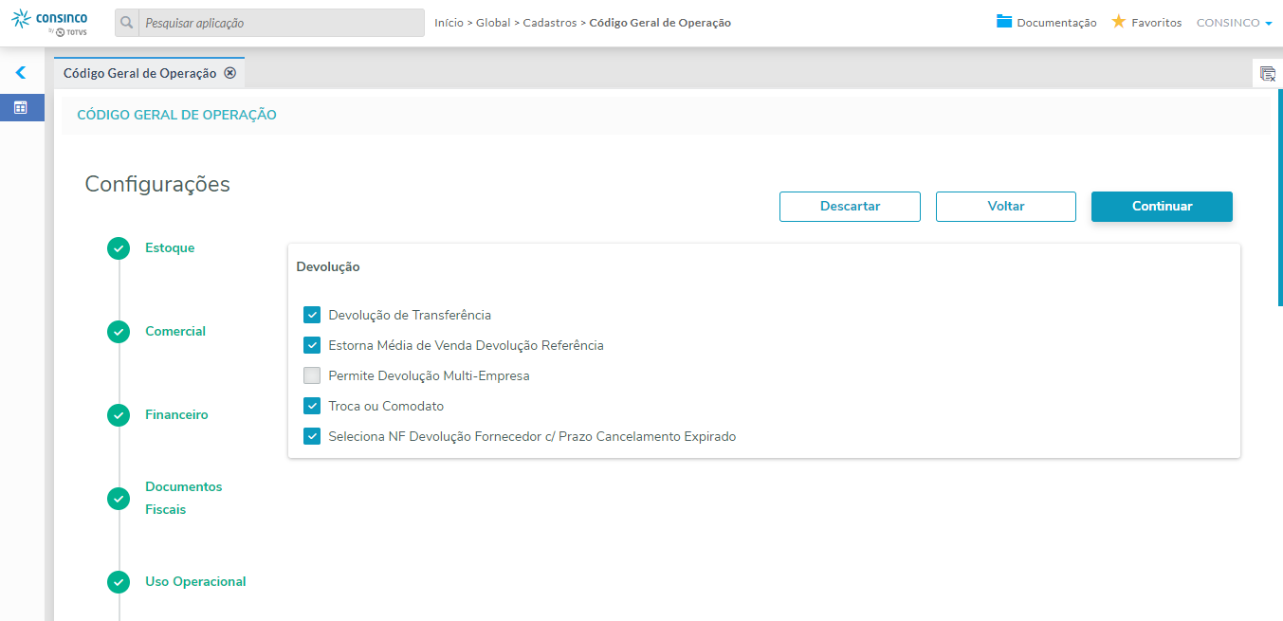1283x621 pixels.
Task: Click the vertical scrollbar on the right
Action: click(1280, 197)
